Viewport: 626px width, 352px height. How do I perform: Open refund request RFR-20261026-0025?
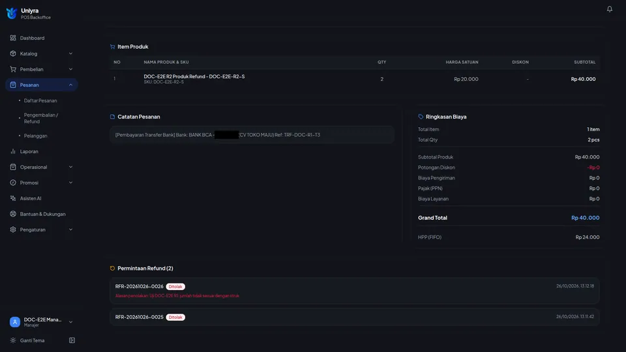355,317
